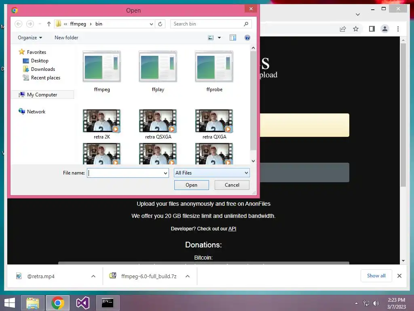414x311 pixels.
Task: Open Visual Studio from taskbar
Action: (82, 303)
